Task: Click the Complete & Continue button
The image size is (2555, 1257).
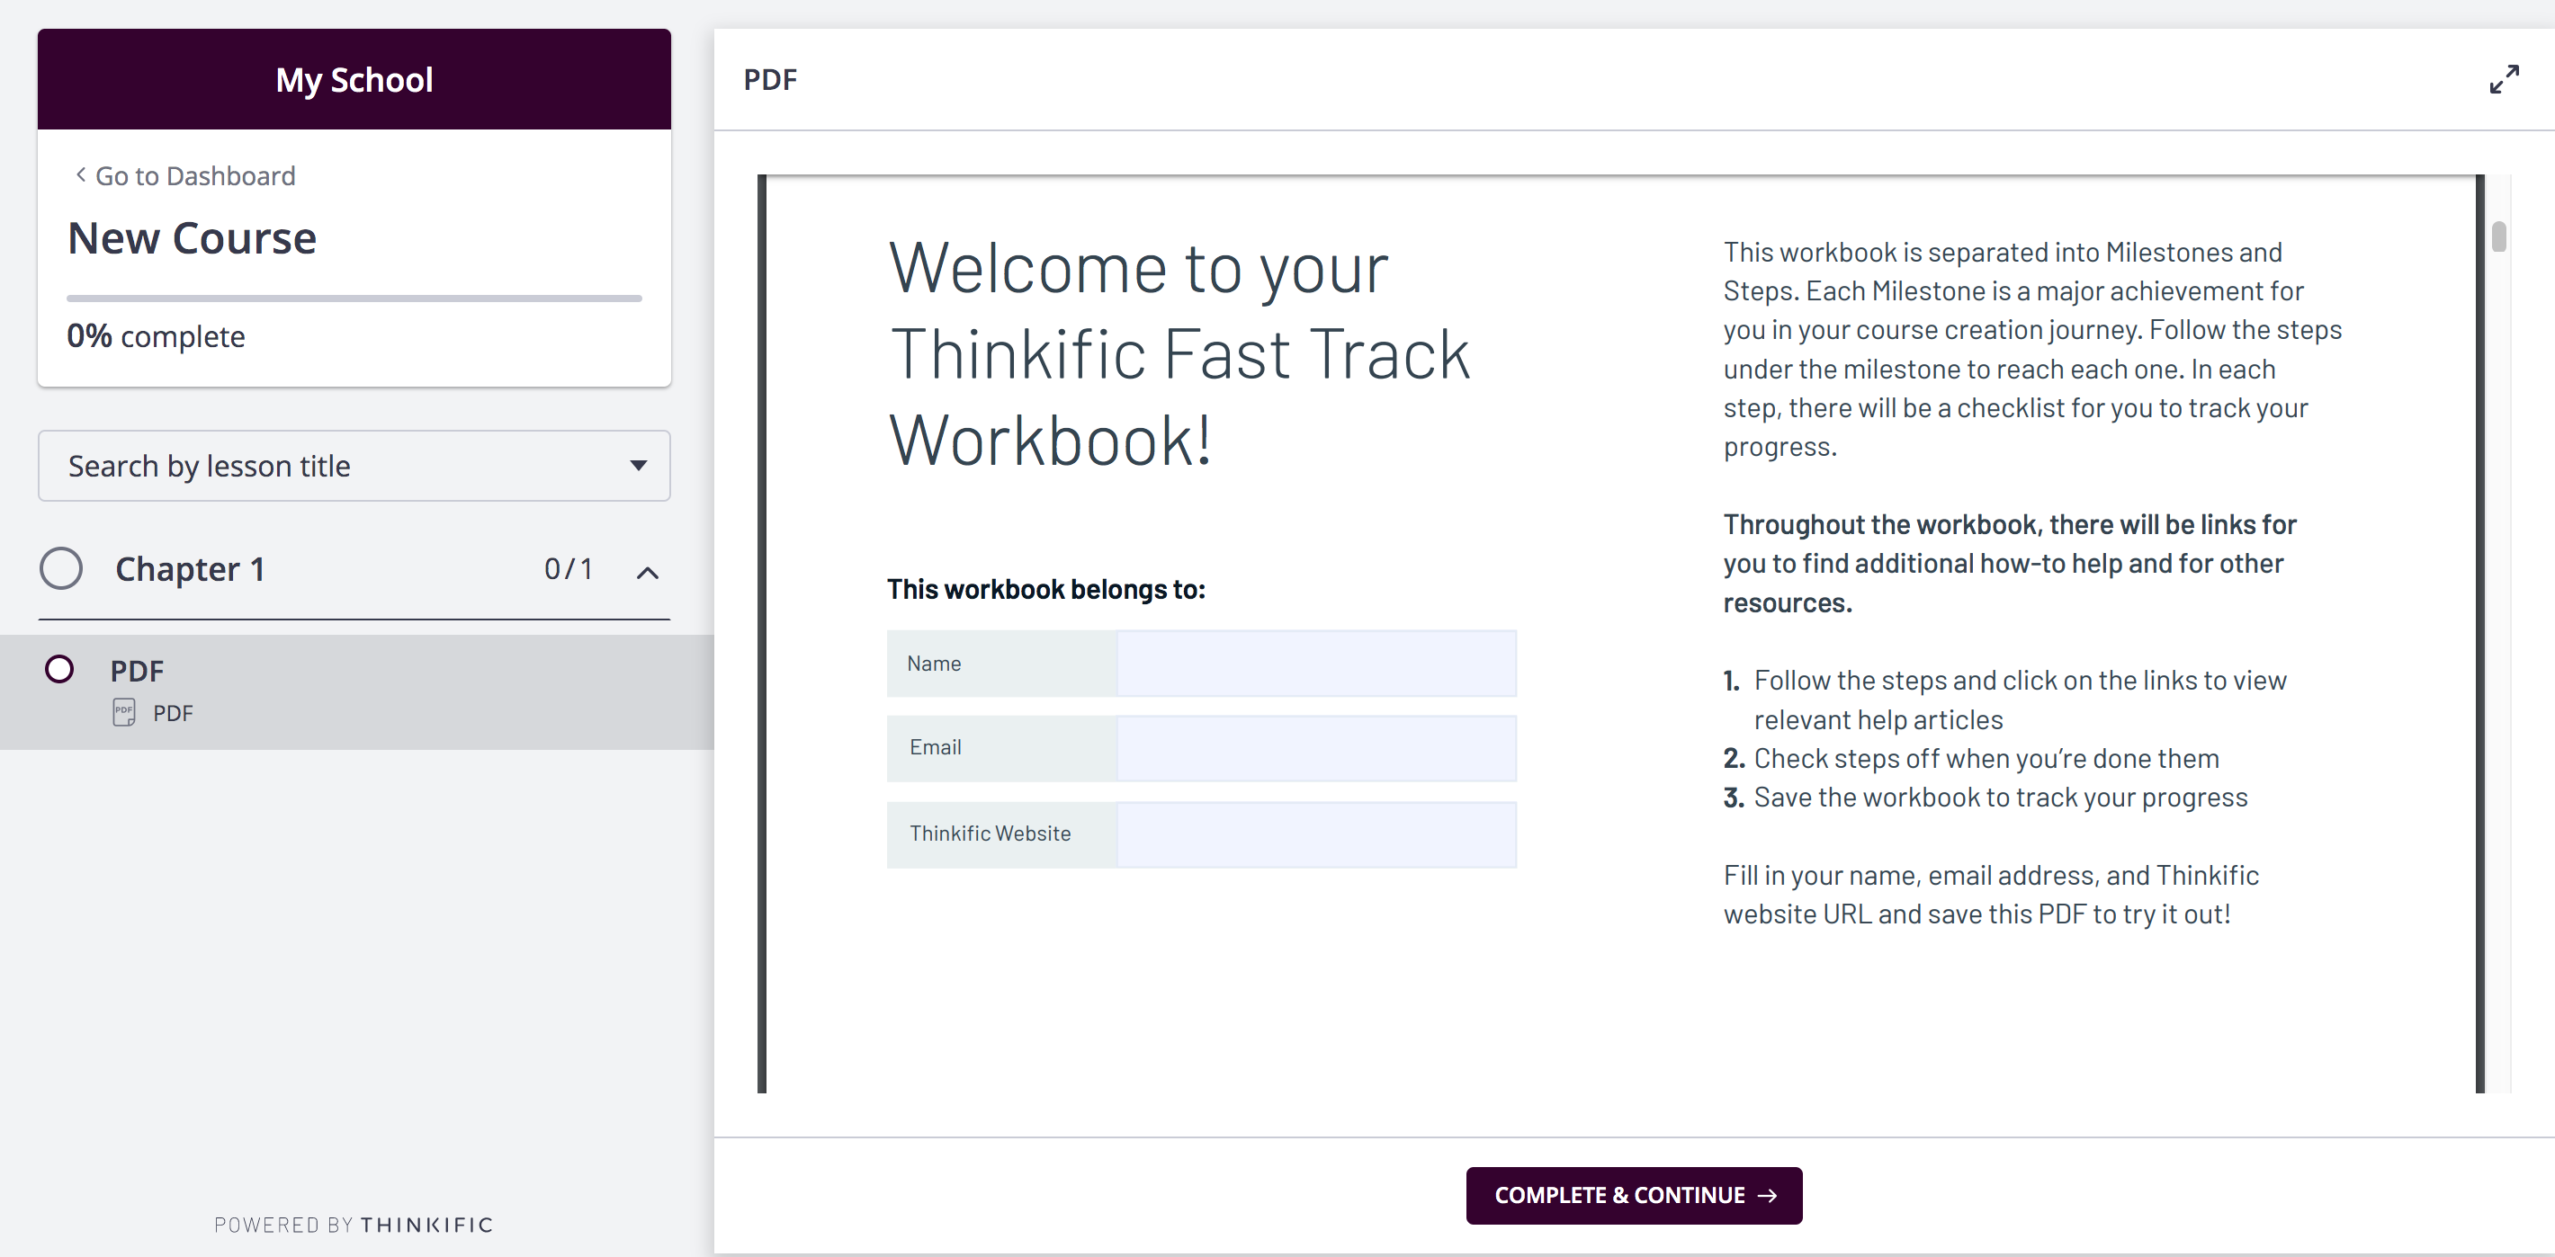Action: pos(1634,1195)
